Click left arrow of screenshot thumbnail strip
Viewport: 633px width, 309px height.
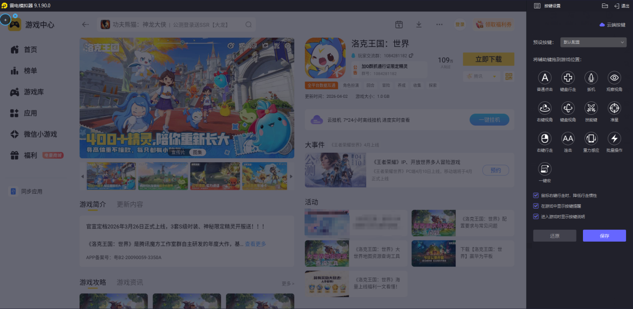point(83,177)
